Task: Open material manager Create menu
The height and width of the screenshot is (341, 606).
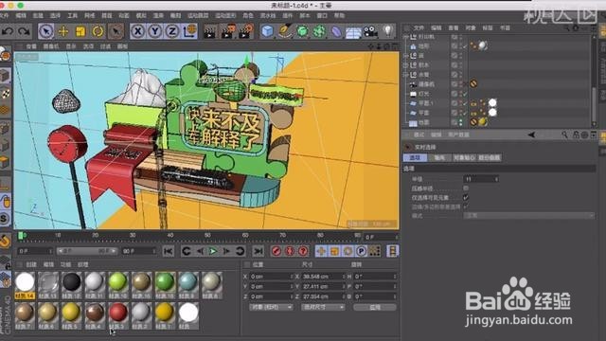Action: coord(31,264)
